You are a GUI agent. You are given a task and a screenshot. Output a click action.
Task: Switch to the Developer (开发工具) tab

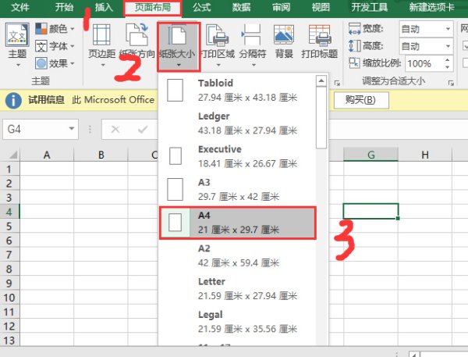click(x=369, y=7)
